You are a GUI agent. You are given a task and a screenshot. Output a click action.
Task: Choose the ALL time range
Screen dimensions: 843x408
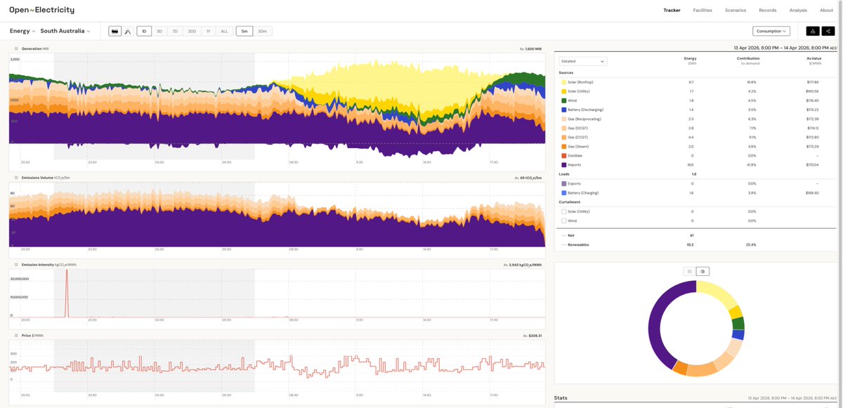click(x=224, y=31)
